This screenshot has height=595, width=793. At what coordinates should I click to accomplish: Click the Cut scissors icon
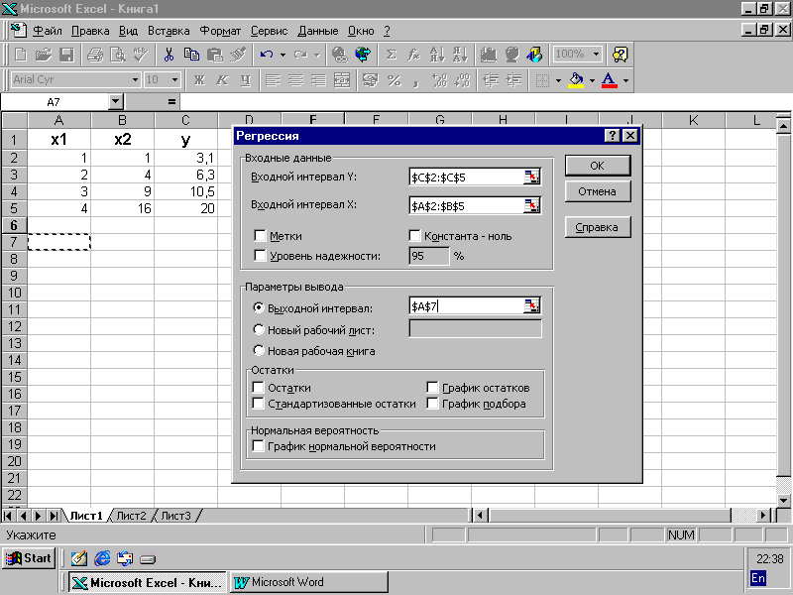169,55
